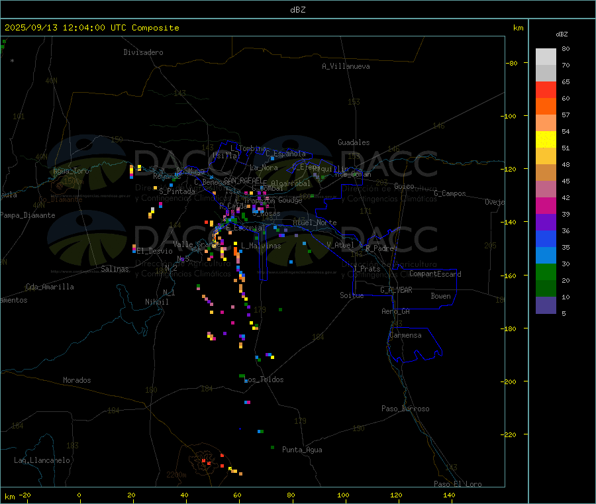Click the 42 dBZ magenta color swatch

point(546,205)
